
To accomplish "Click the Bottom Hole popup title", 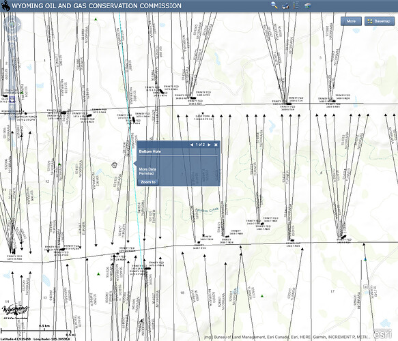I will [150, 151].
